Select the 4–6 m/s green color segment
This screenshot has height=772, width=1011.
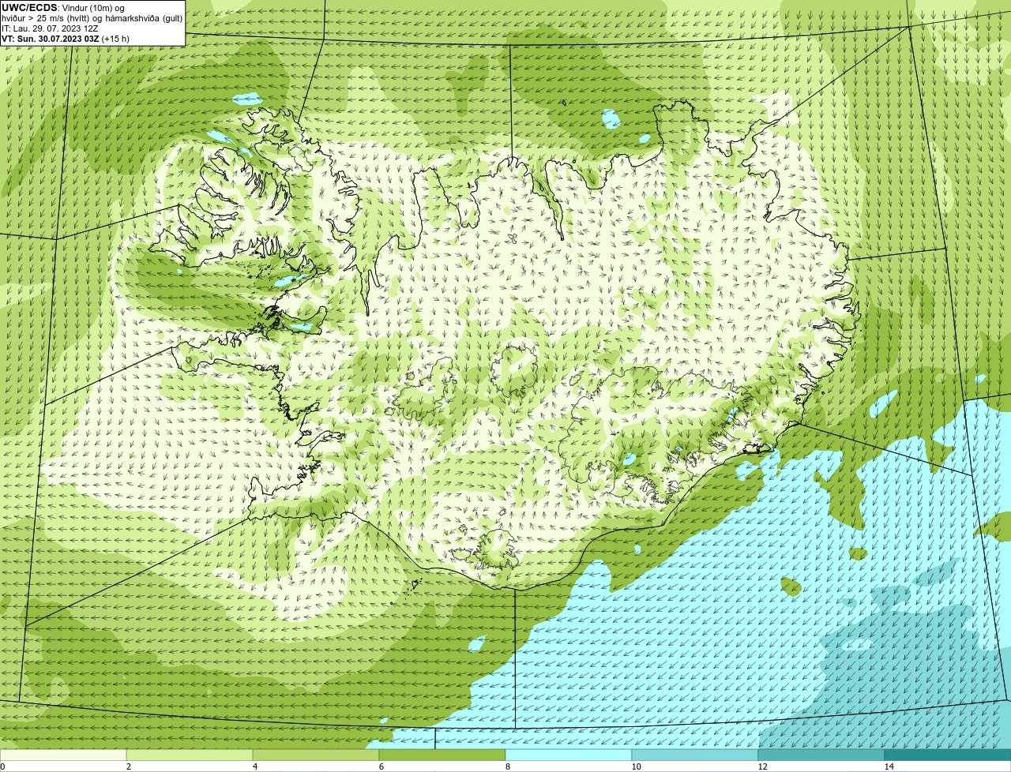point(316,755)
